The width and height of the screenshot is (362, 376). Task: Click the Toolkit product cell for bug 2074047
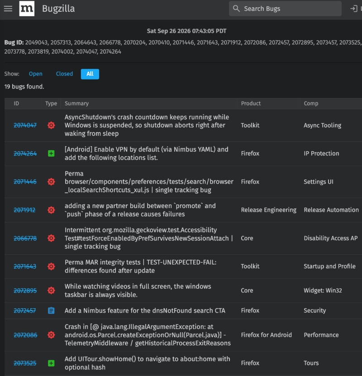[250, 125]
